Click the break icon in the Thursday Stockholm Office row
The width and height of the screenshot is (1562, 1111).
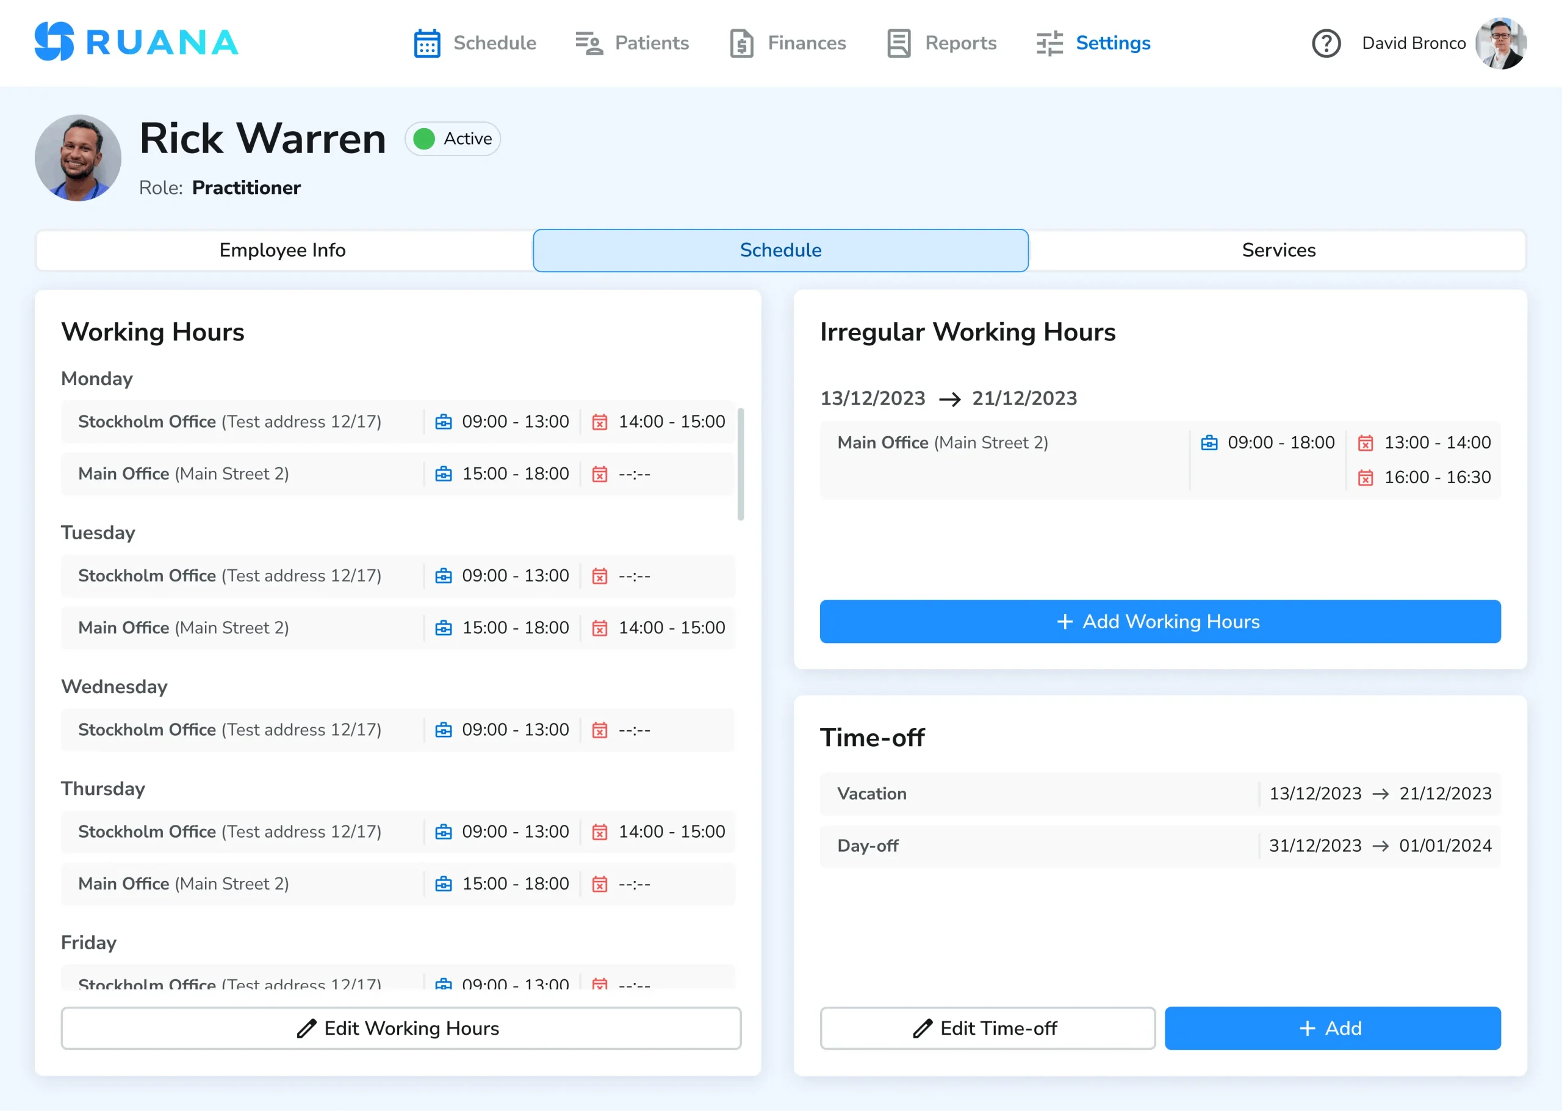[x=599, y=832]
